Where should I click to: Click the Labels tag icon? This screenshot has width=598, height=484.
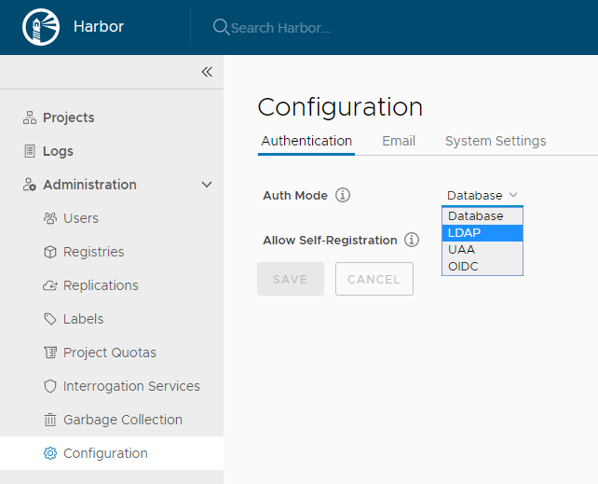50,319
